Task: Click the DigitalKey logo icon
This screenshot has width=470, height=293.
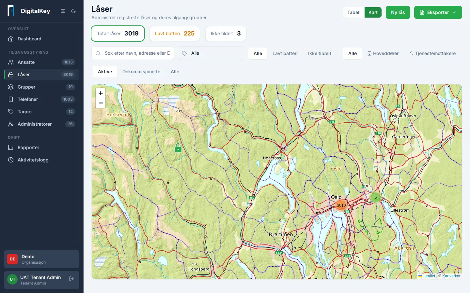Action: [11, 11]
